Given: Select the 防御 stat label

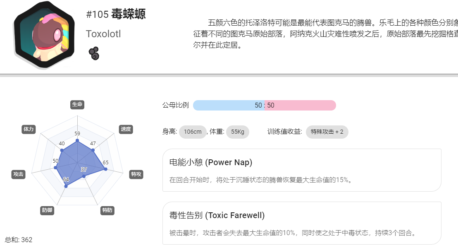Looking at the screenshot, I should click(x=47, y=210).
